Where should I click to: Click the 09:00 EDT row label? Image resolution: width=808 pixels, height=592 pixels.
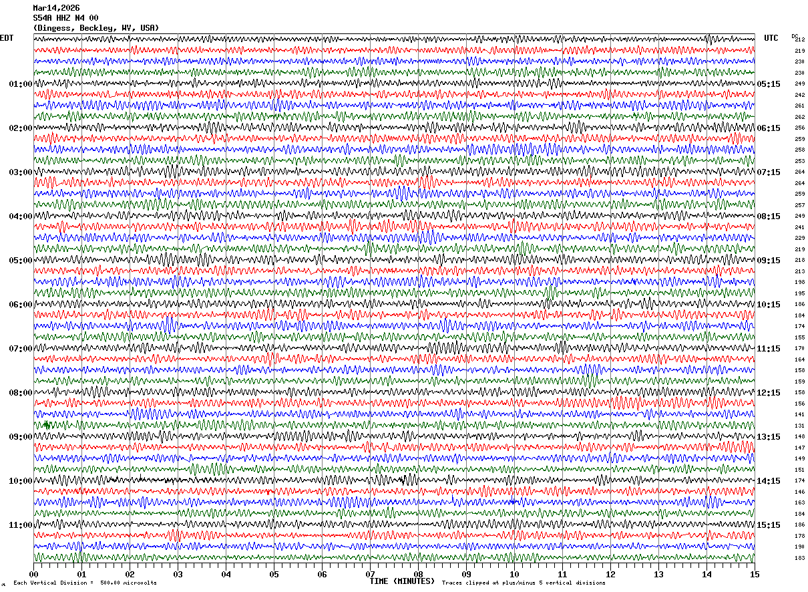click(21, 437)
